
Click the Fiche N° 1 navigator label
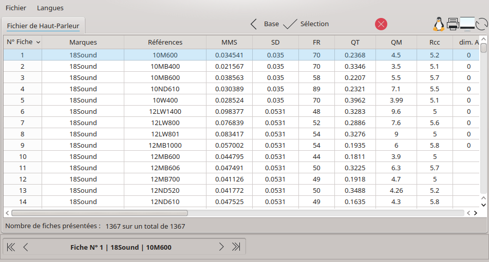[x=121, y=247]
